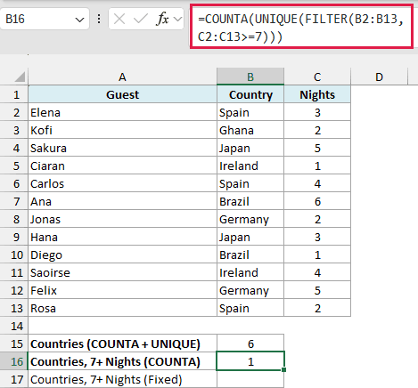Select column A header
The height and width of the screenshot is (388, 418).
click(x=122, y=77)
